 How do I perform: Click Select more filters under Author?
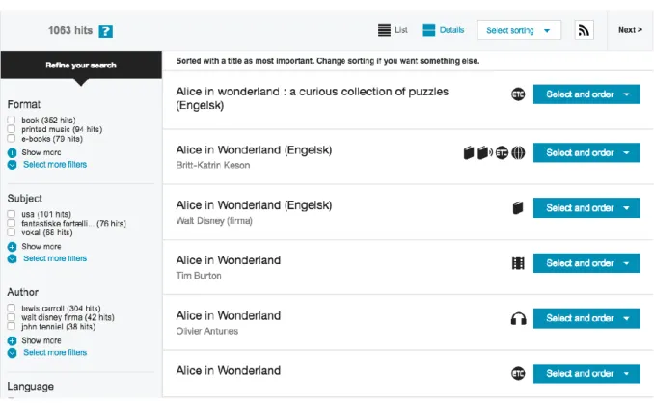55,353
